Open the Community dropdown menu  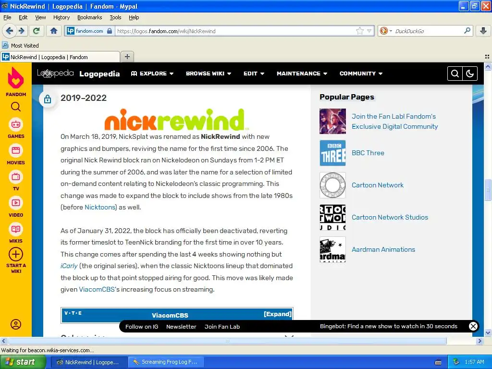coord(361,74)
